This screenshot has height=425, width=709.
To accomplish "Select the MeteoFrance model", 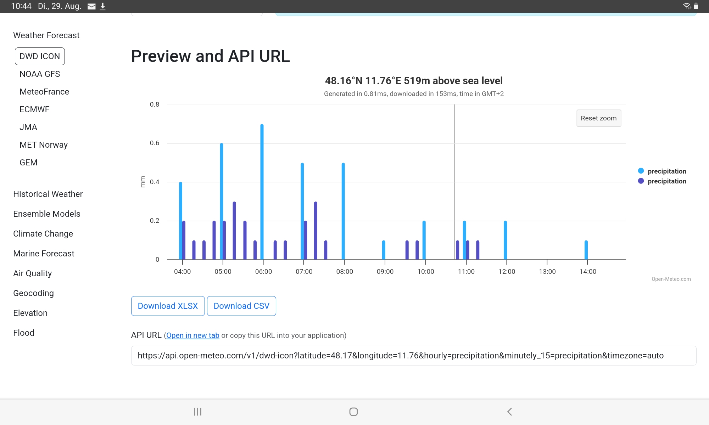I will point(44,91).
